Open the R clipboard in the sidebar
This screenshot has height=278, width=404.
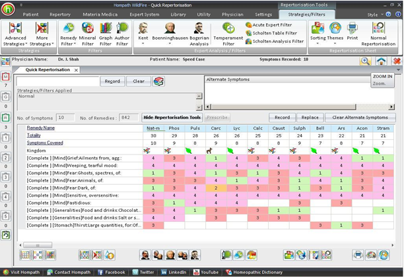pos(6,118)
